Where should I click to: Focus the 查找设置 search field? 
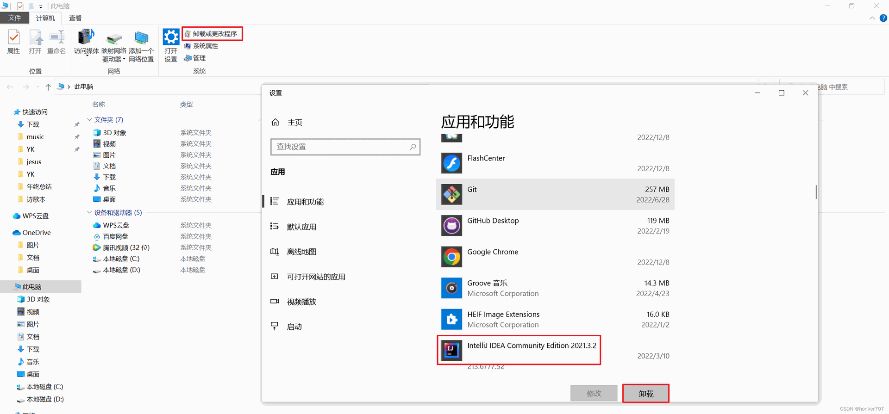(x=345, y=147)
